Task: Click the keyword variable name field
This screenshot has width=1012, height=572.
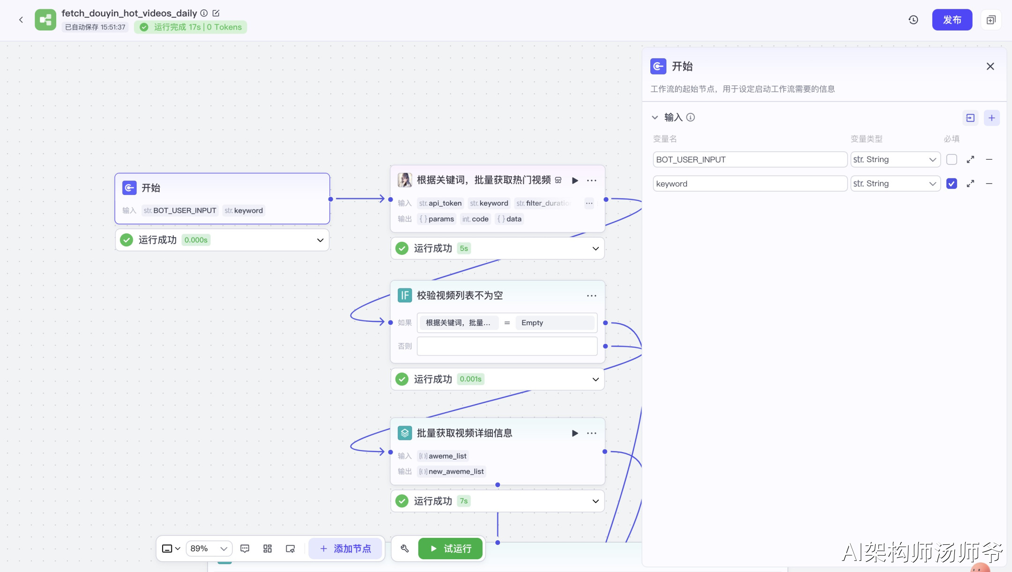Action: [x=749, y=184]
